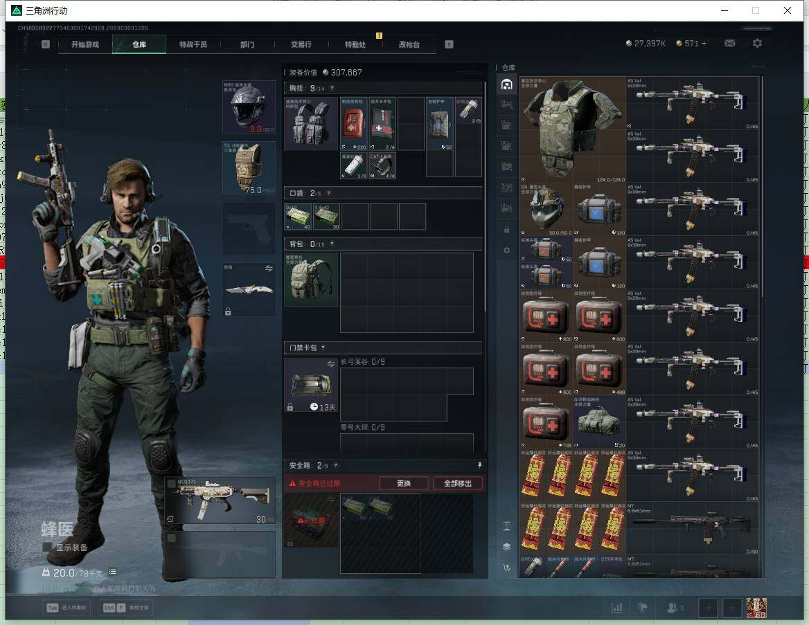Show help for 背包 capacity

(332, 244)
